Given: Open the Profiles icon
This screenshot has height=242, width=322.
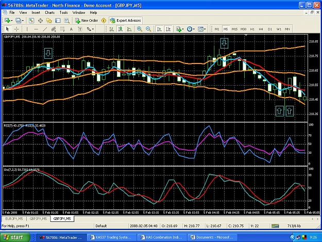Looking at the screenshot, I should point(18,20).
